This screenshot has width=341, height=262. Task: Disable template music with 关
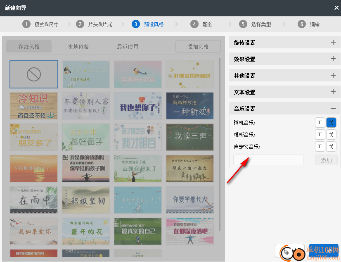coord(331,135)
